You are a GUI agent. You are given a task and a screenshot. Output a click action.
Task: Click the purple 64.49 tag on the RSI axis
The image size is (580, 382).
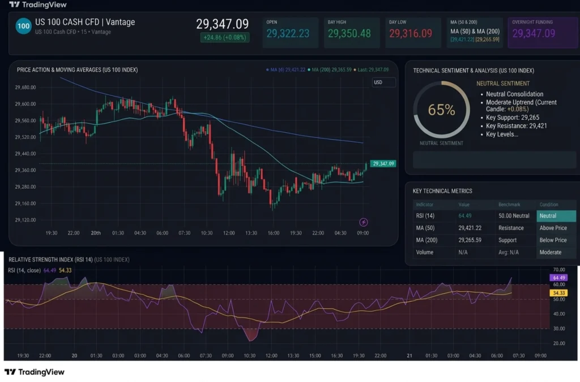coord(558,277)
